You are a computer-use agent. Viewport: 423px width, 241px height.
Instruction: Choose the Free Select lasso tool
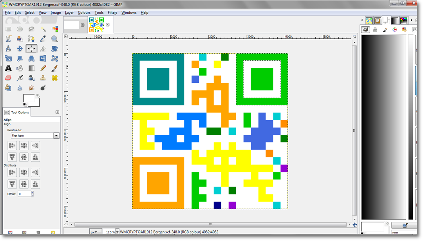coord(31,29)
